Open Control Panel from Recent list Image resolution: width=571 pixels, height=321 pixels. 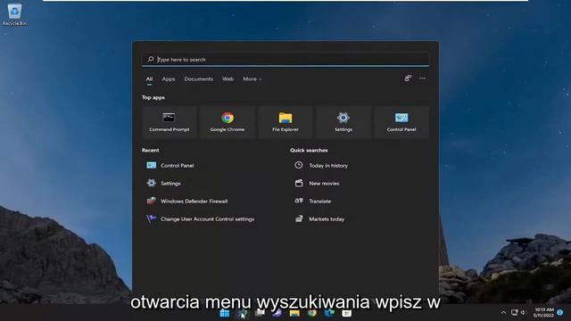[170, 165]
